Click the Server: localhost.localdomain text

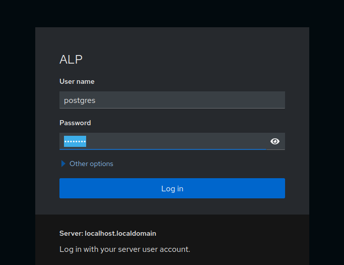[x=108, y=233]
